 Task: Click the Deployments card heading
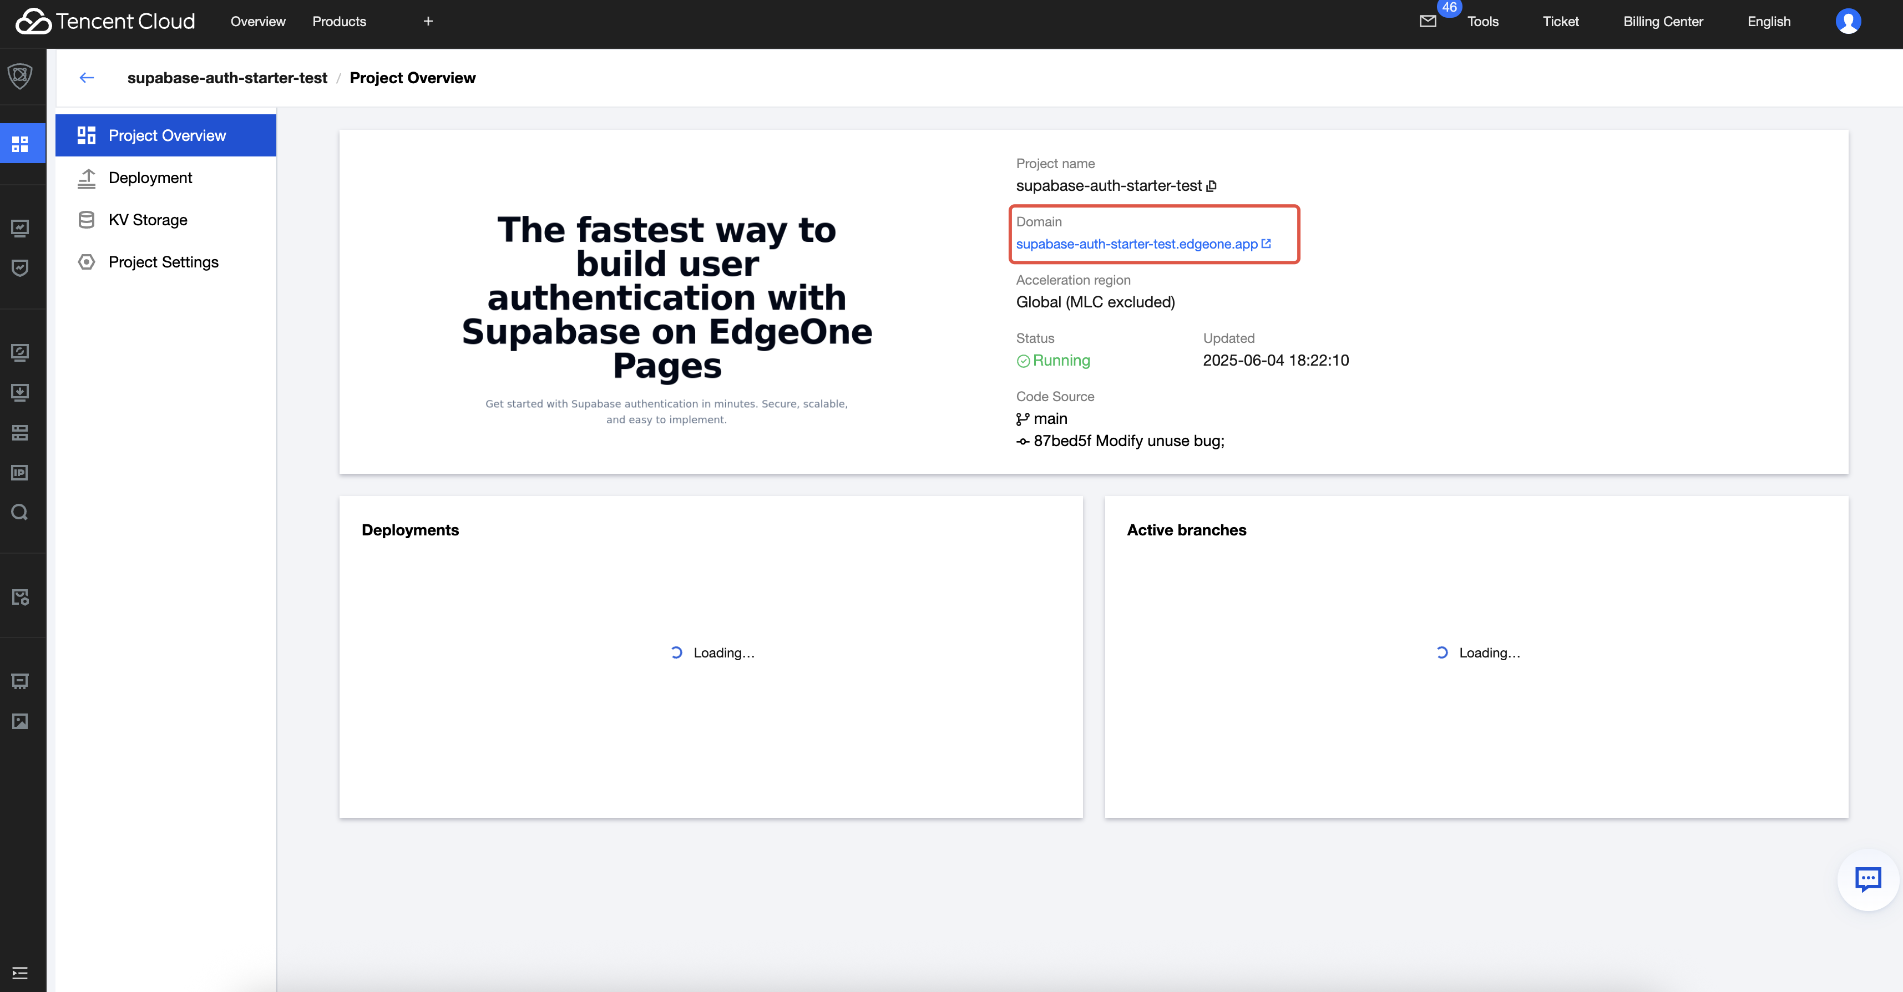point(410,530)
